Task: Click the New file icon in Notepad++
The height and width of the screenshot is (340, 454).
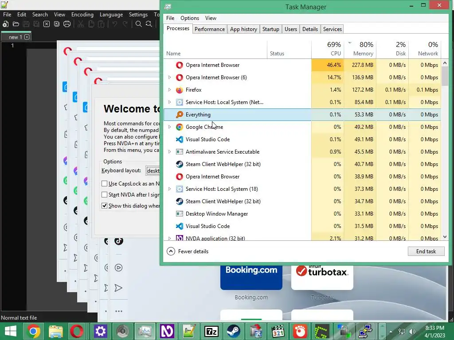Action: [x=5, y=24]
